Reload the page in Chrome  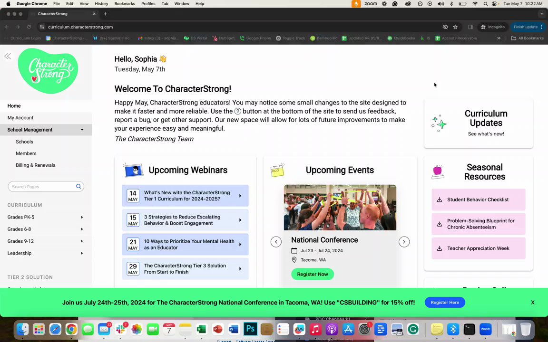29,27
